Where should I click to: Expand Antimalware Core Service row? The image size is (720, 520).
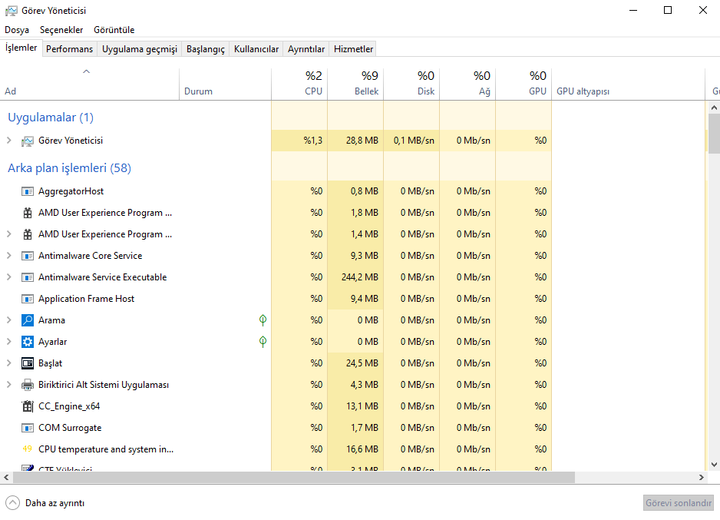8,256
